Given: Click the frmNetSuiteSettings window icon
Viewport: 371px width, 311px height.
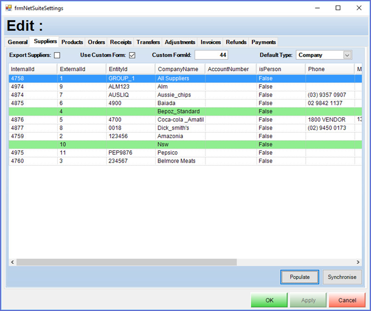Looking at the screenshot, I should click(9, 8).
